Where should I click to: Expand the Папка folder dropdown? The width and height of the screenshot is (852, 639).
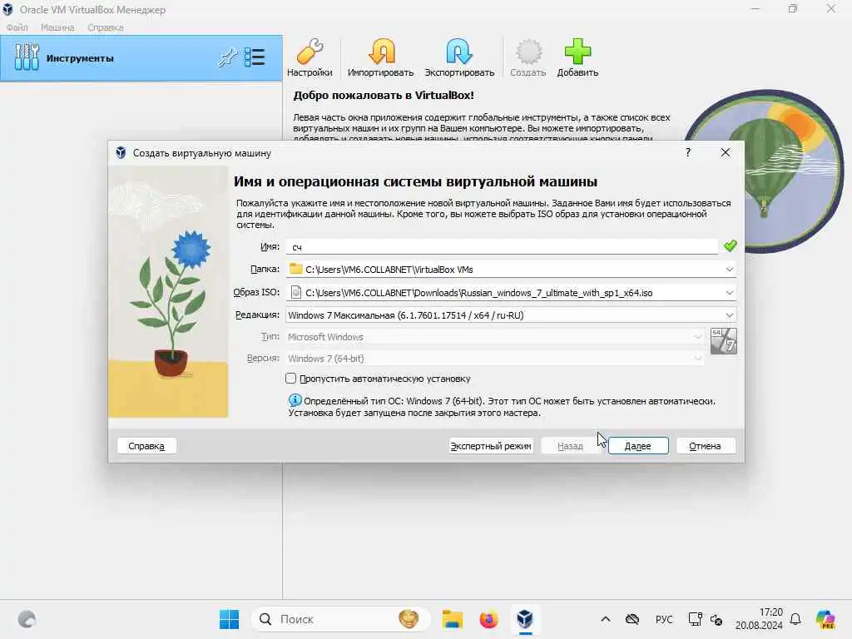pyautogui.click(x=729, y=270)
